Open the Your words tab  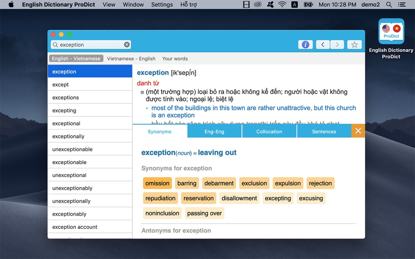pyautogui.click(x=175, y=59)
